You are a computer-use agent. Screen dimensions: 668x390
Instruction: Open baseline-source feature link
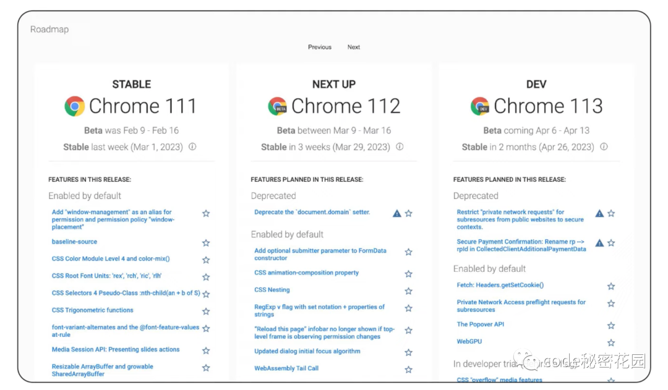[75, 242]
